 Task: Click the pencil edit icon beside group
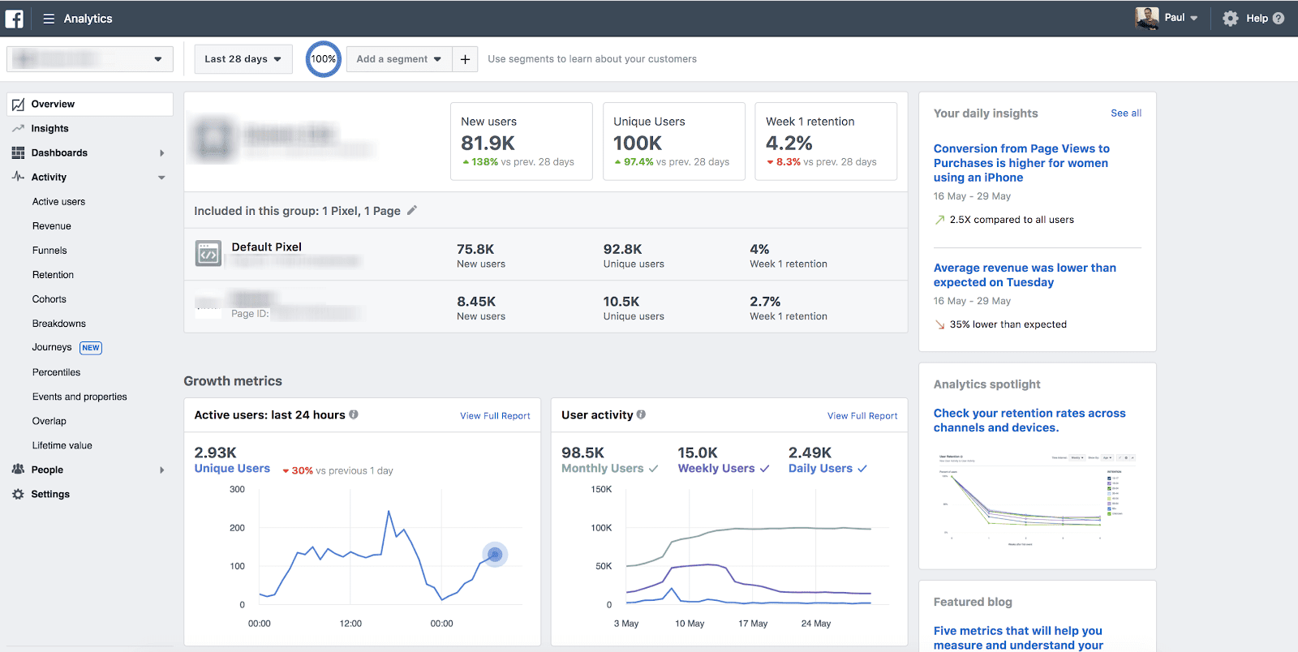click(x=412, y=211)
